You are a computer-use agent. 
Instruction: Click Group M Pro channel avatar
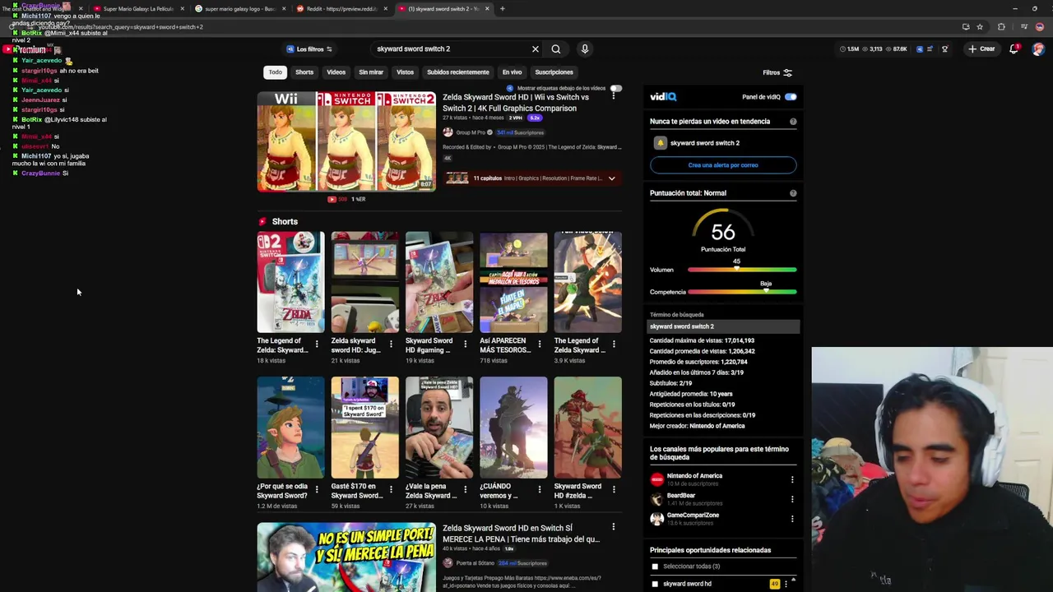(x=448, y=132)
